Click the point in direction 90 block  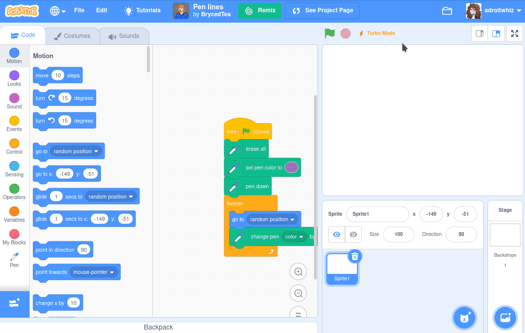[63, 250]
